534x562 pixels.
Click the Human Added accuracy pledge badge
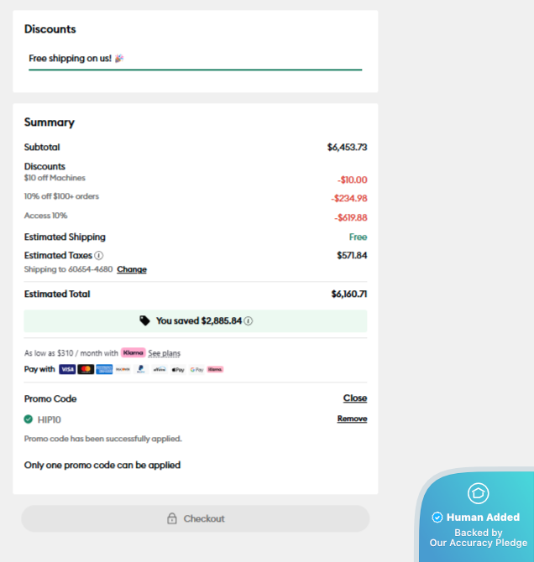point(478,517)
